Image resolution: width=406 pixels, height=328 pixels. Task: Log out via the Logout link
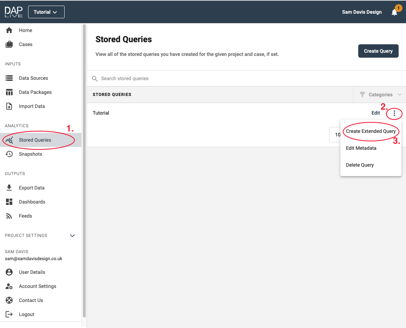26,314
